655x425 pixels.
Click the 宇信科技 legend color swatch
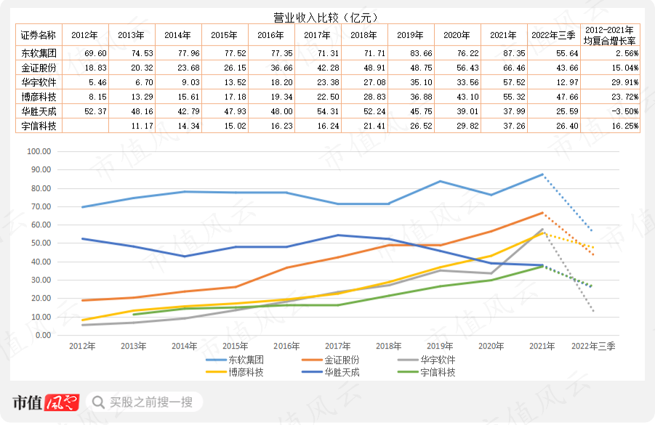408,372
